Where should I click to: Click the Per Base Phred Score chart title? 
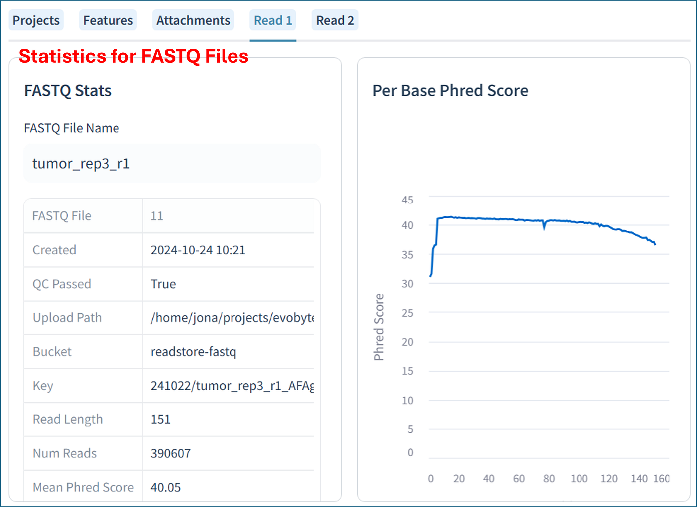point(450,91)
